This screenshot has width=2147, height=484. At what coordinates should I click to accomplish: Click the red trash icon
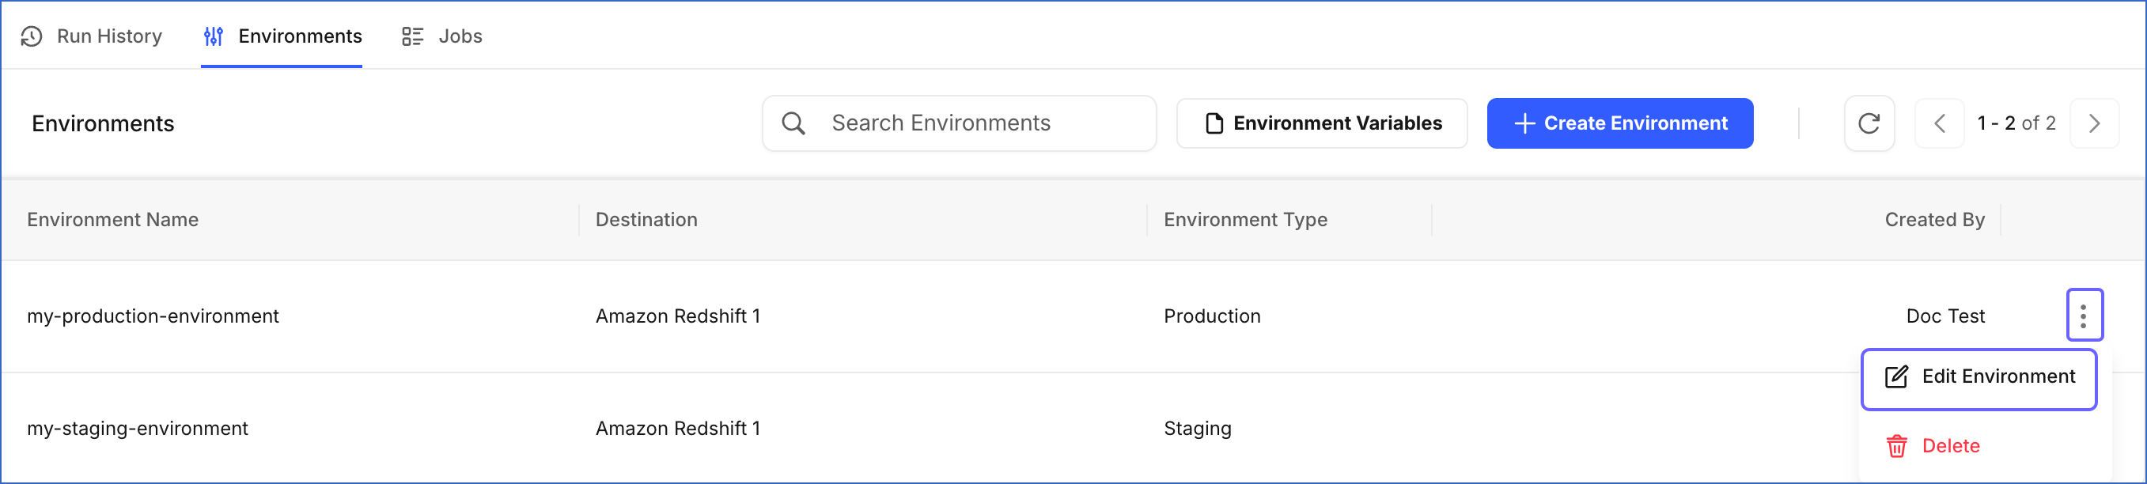(x=1897, y=446)
